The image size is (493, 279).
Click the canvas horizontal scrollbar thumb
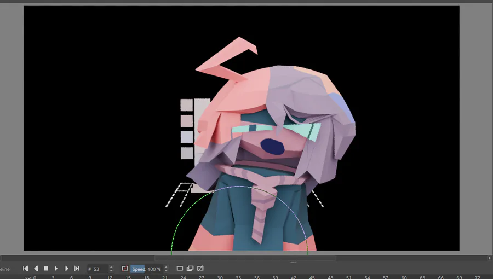245,258
